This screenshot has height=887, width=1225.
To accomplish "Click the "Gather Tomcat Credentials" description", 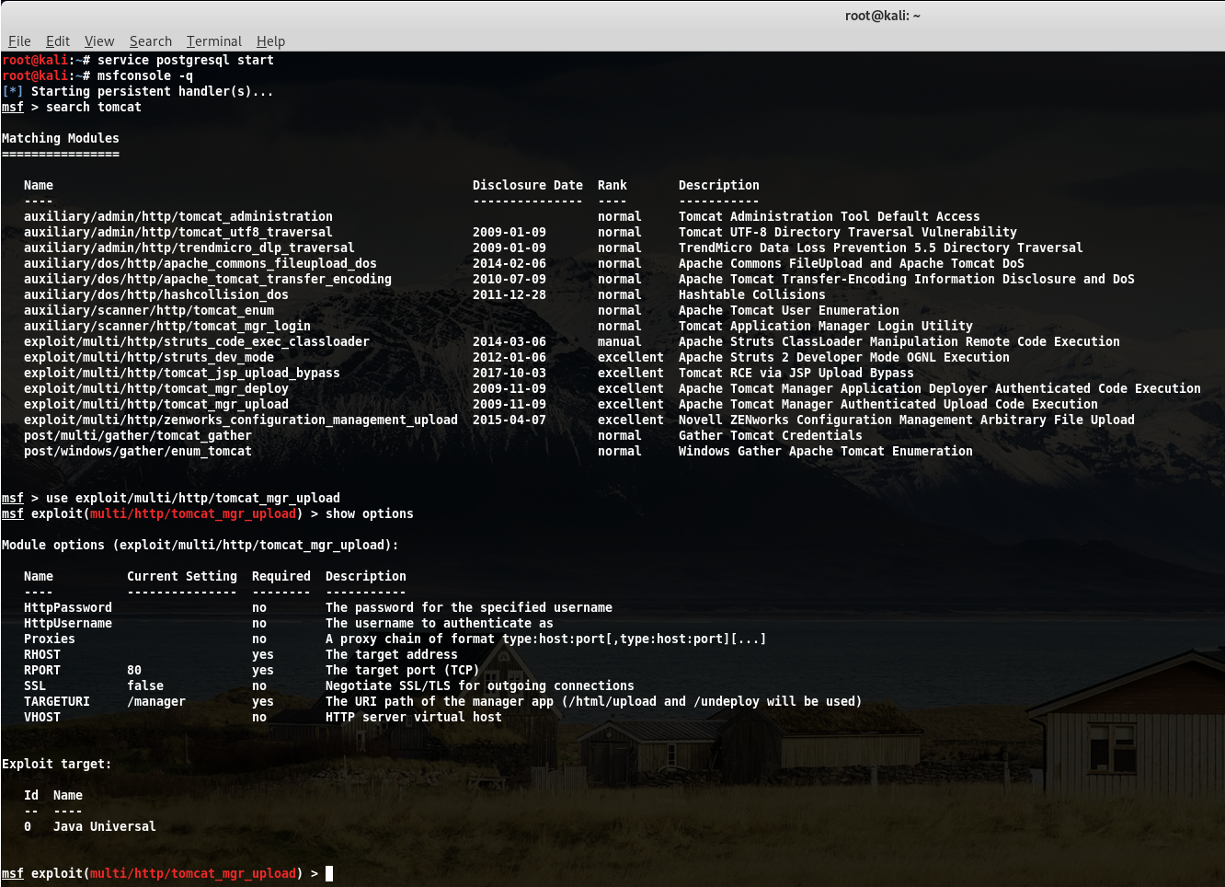I will point(771,435).
